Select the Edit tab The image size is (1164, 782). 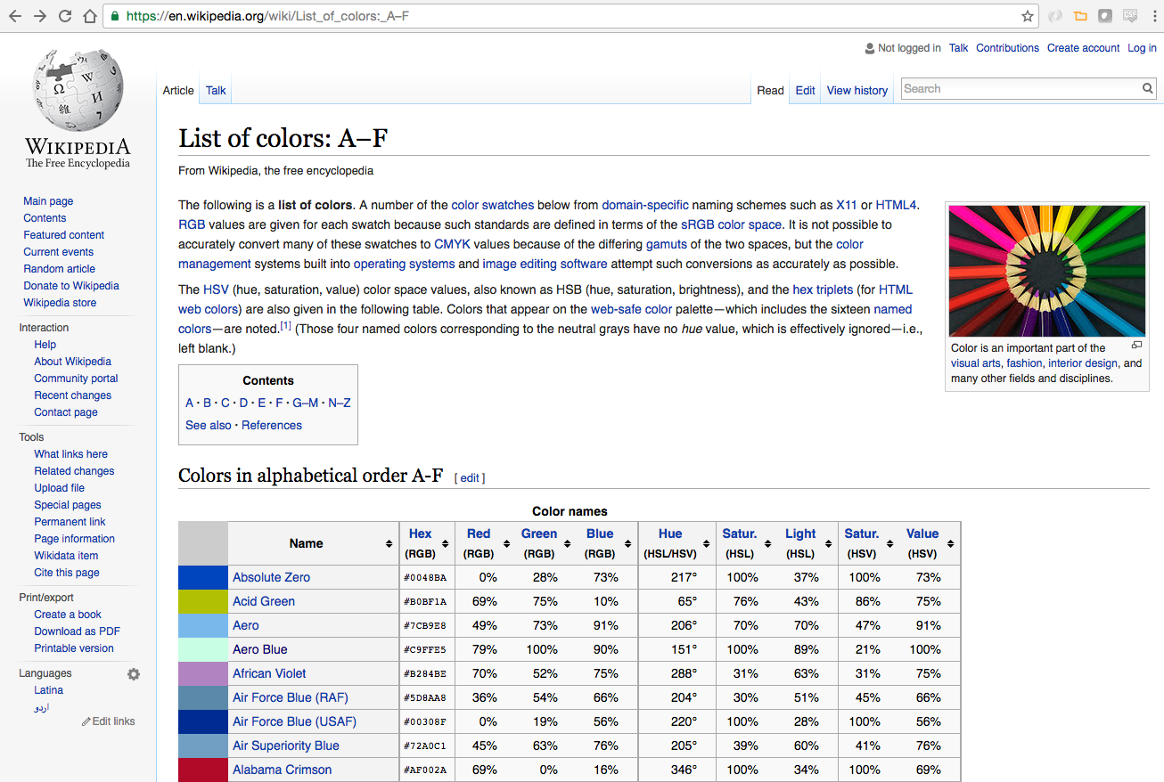pyautogui.click(x=805, y=90)
